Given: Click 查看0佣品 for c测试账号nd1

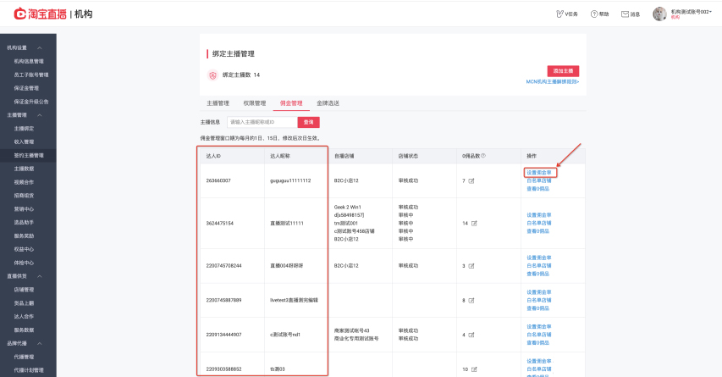Looking at the screenshot, I should [537, 343].
